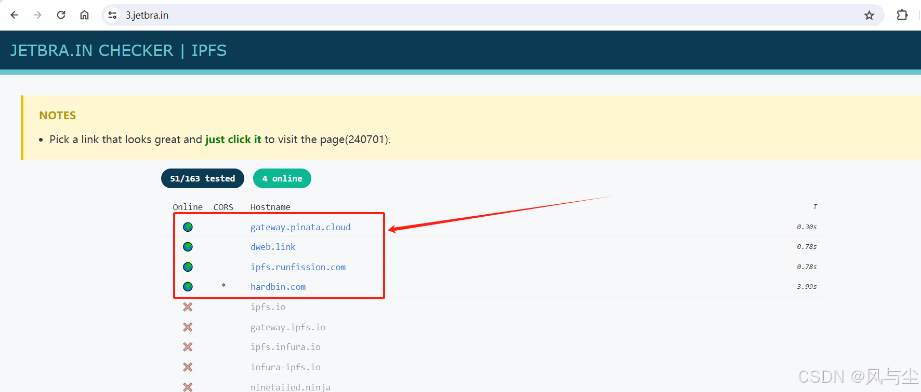Open the browser home page
Image resolution: width=921 pixels, height=392 pixels.
[84, 15]
